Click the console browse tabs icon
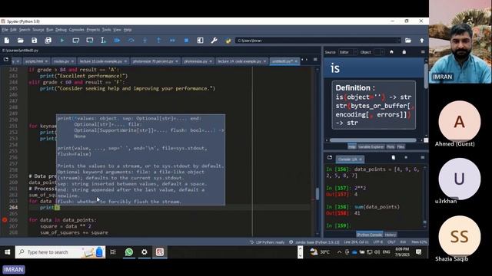492x276 pixels. (330, 158)
